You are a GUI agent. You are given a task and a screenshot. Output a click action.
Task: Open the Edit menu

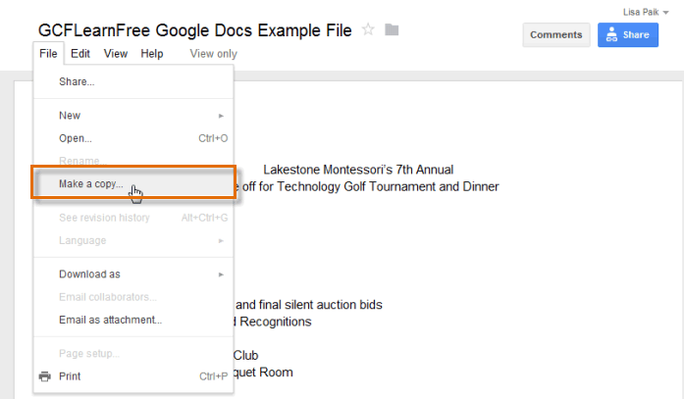point(80,54)
